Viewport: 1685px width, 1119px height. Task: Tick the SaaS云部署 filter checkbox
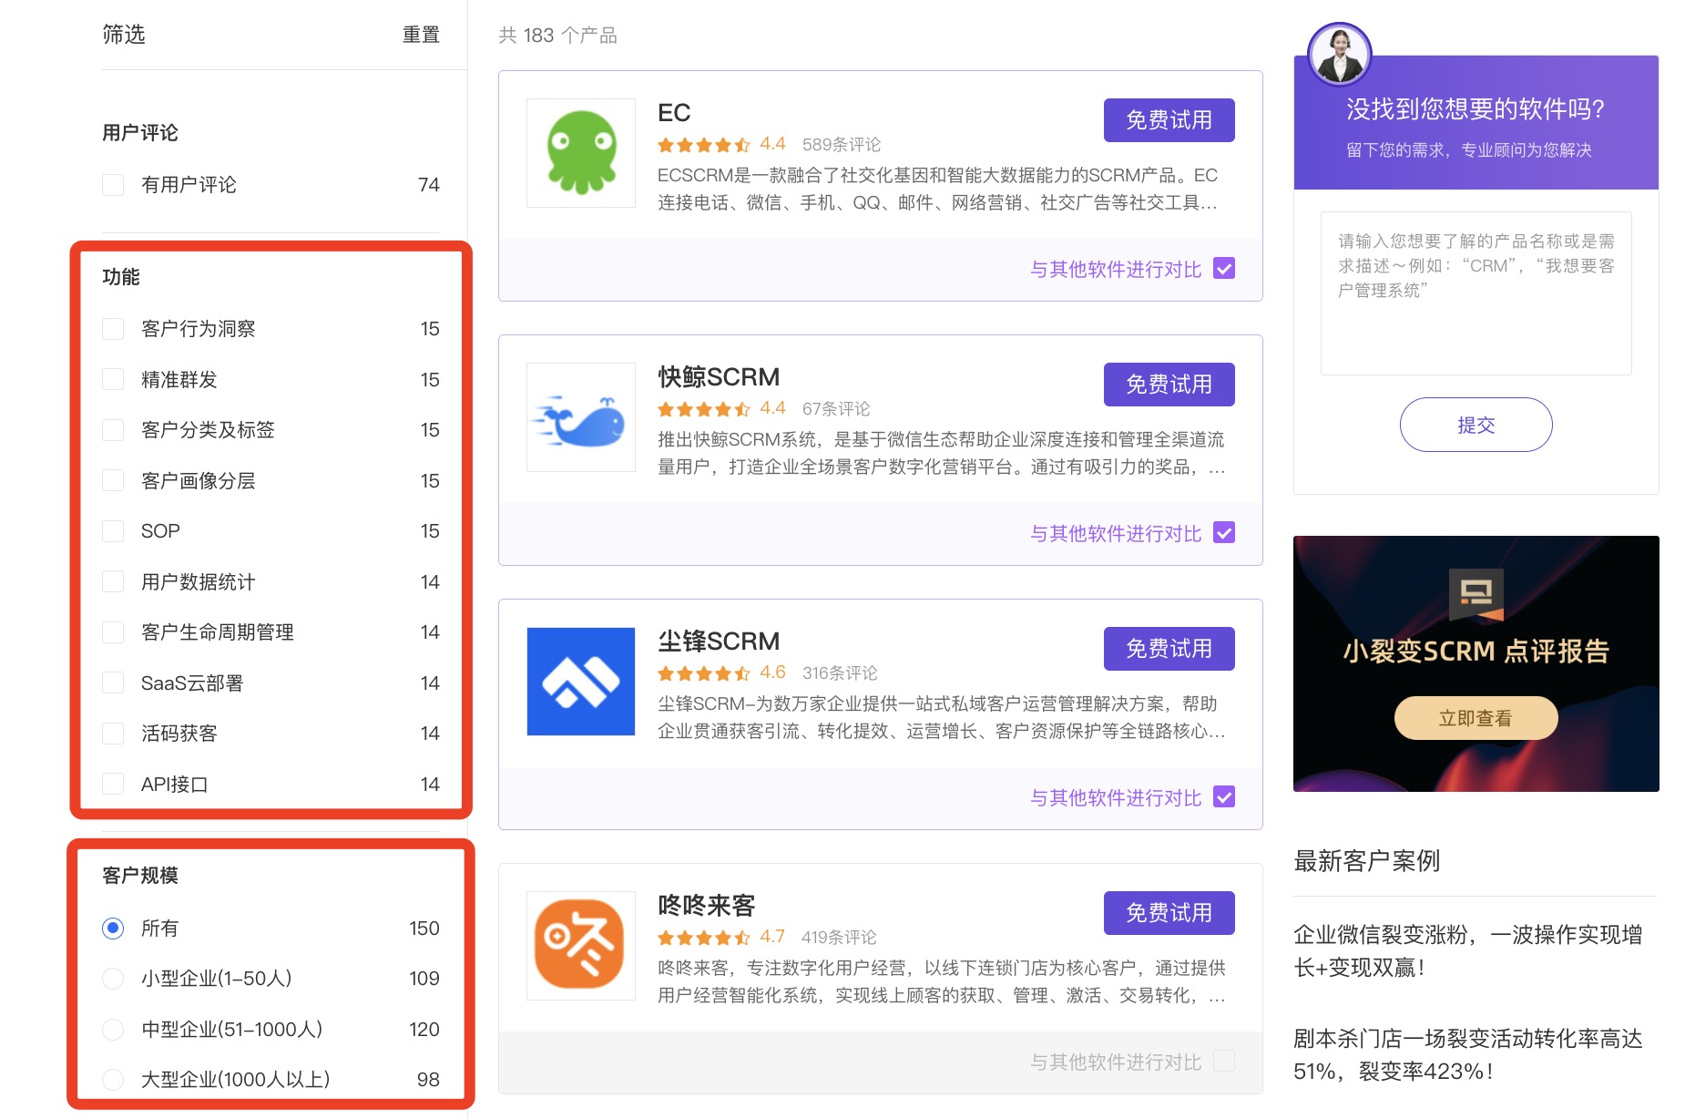tap(114, 683)
